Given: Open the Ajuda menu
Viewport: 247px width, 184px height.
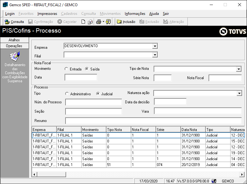Looking at the screenshot, I should click(x=154, y=14).
